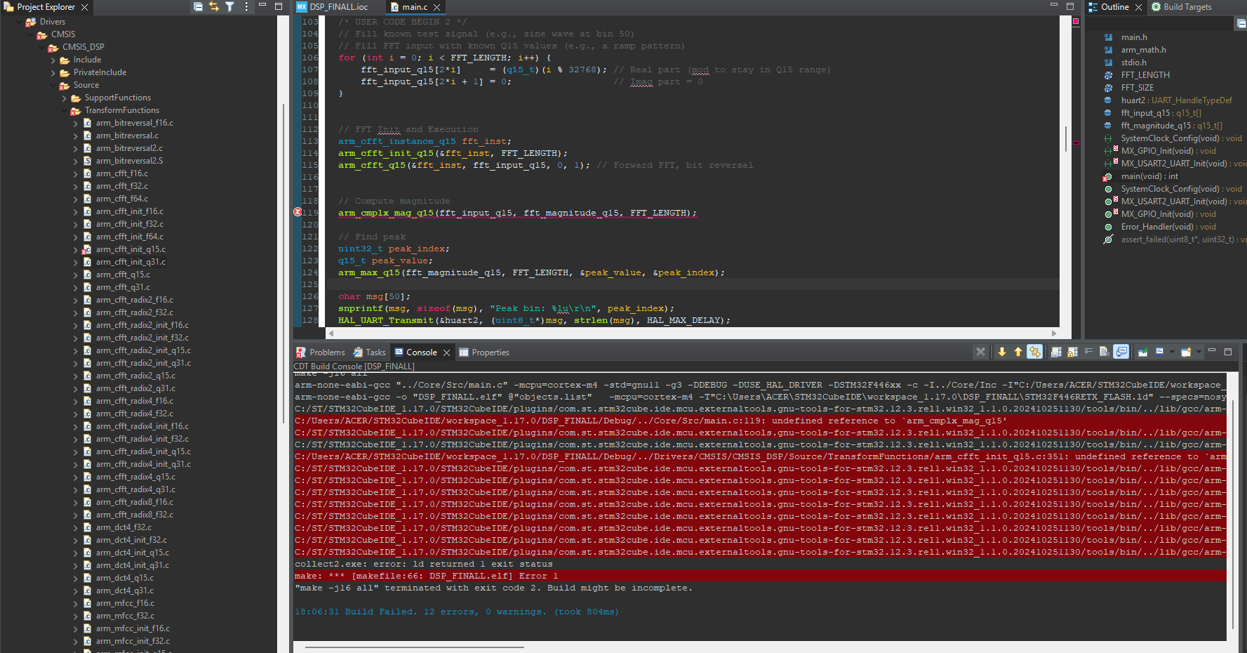The height and width of the screenshot is (653, 1247).
Task: Jump to next error in console
Action: point(1002,352)
